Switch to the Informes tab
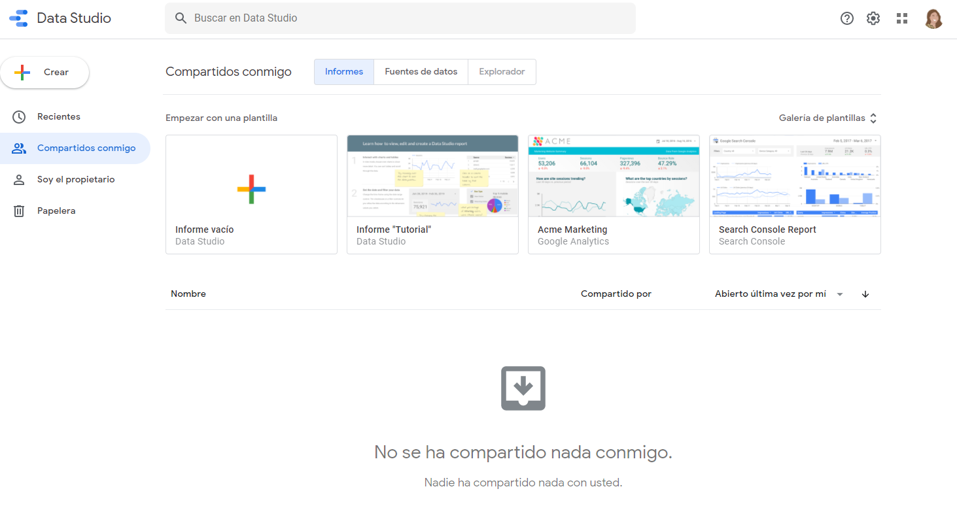Viewport: 957px width, 525px height. tap(344, 72)
